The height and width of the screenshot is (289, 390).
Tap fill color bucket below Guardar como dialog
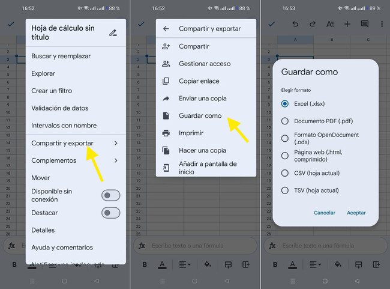(338, 264)
